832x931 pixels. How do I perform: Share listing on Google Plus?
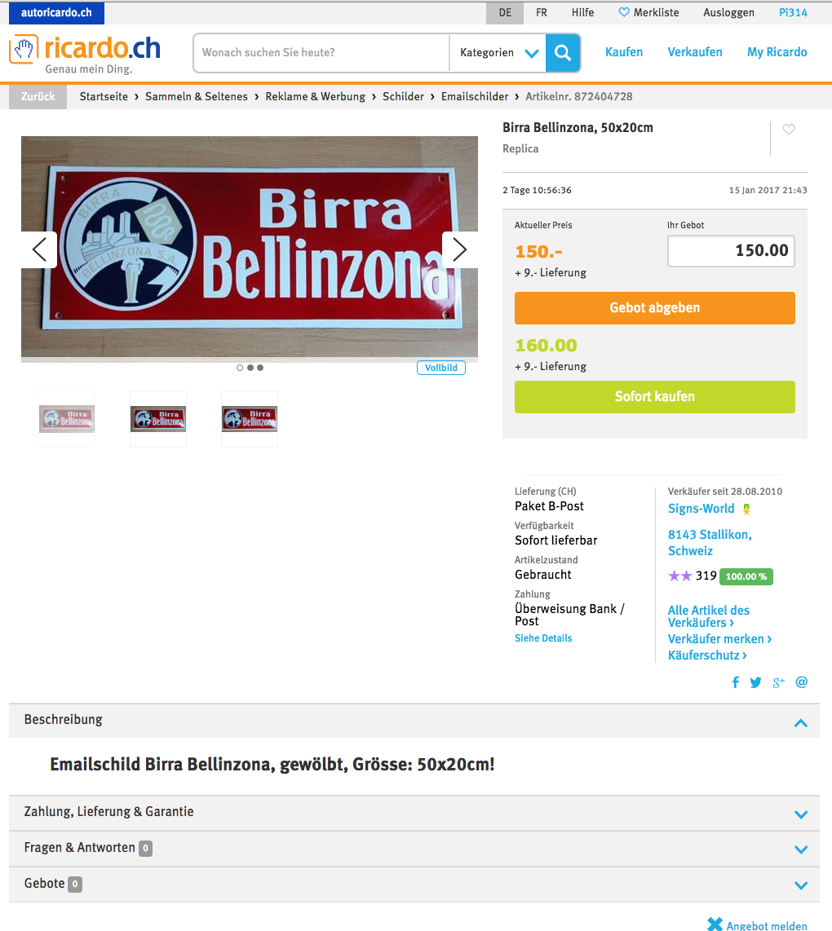778,683
